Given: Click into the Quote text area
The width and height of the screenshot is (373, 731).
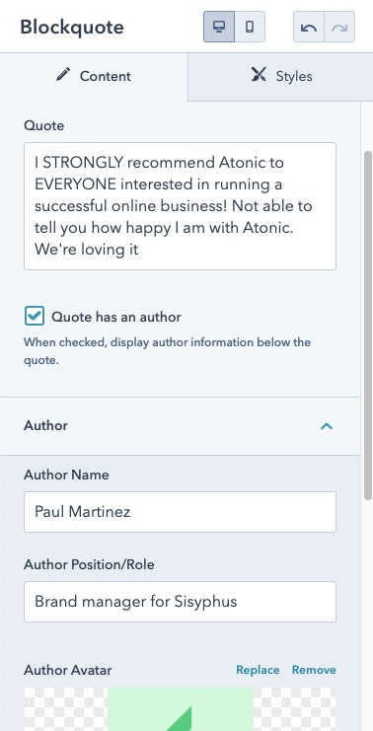Looking at the screenshot, I should point(180,206).
